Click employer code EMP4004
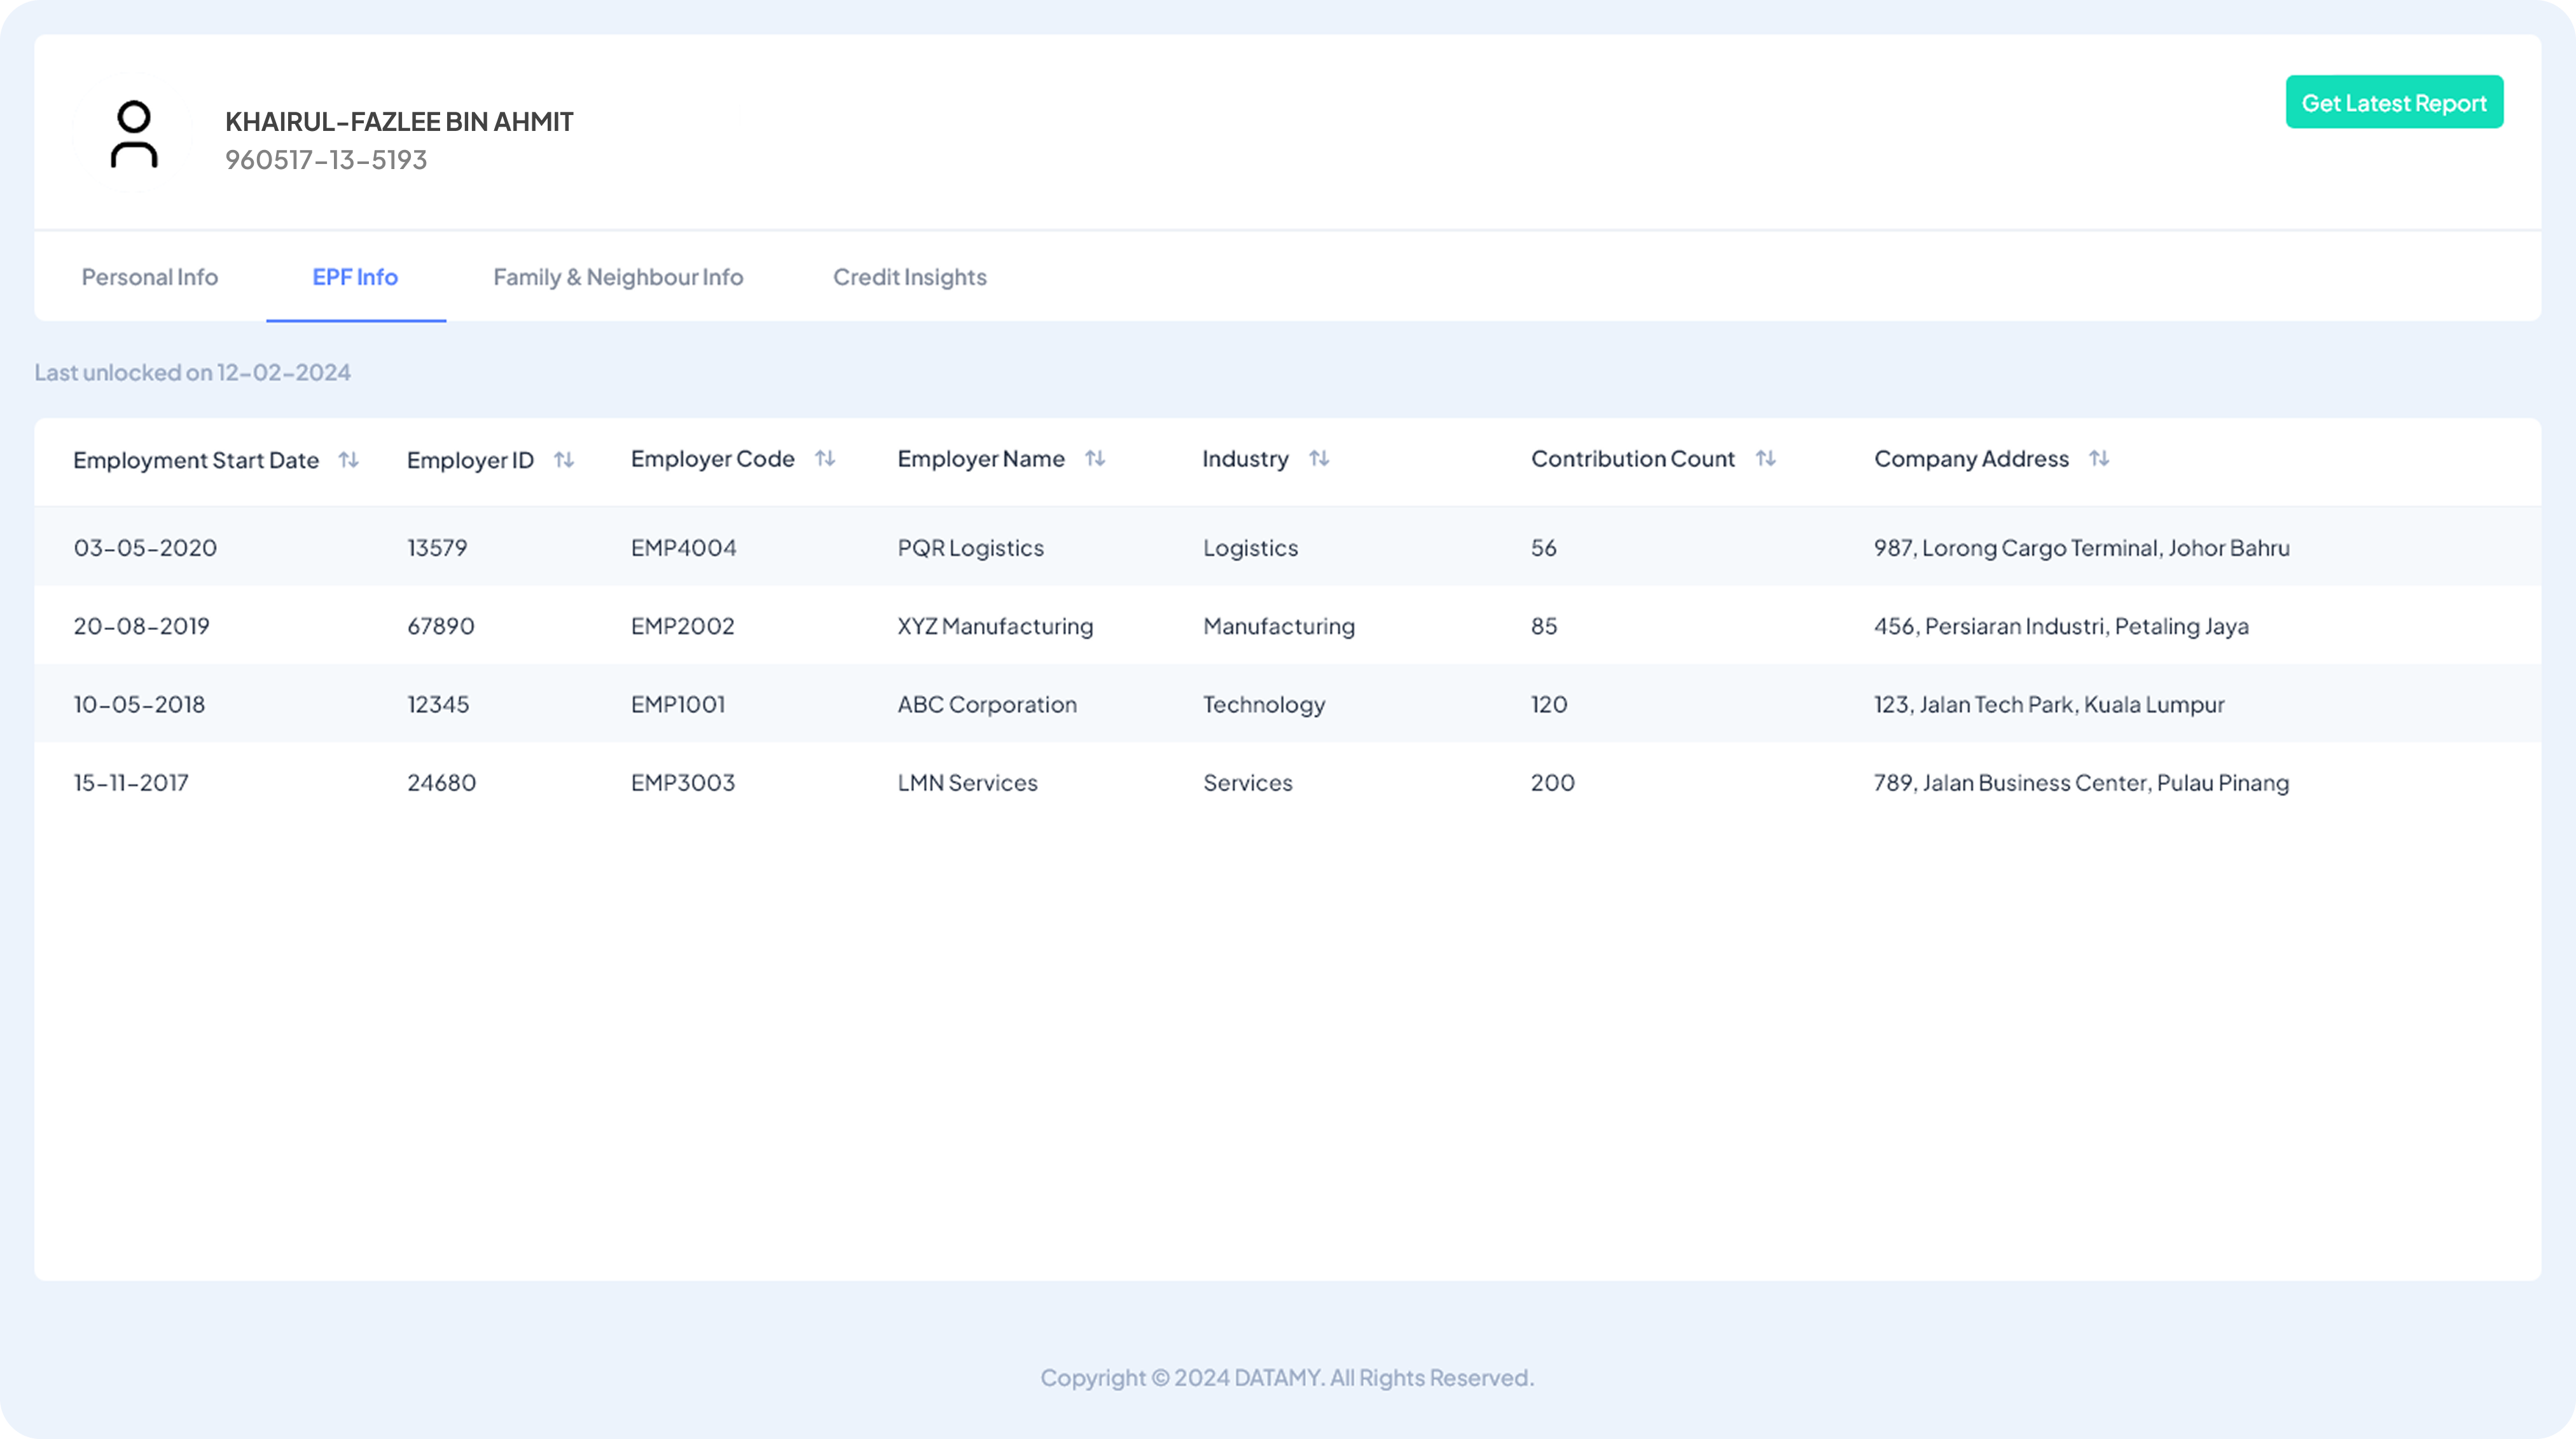This screenshot has width=2576, height=1439. 684,548
